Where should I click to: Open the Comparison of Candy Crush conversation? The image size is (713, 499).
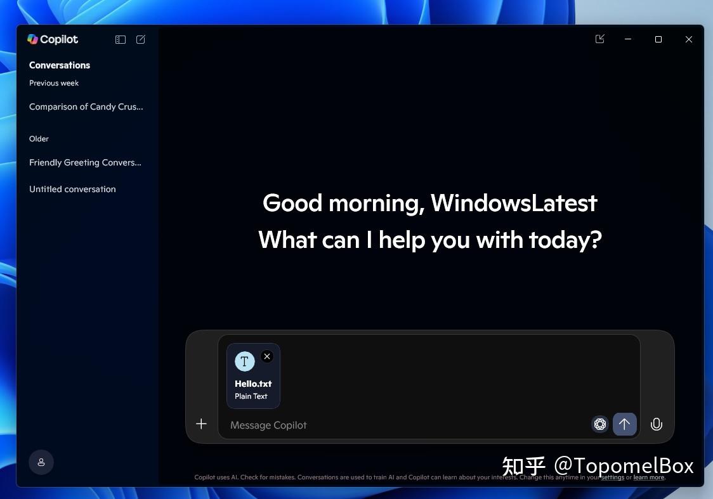click(86, 107)
